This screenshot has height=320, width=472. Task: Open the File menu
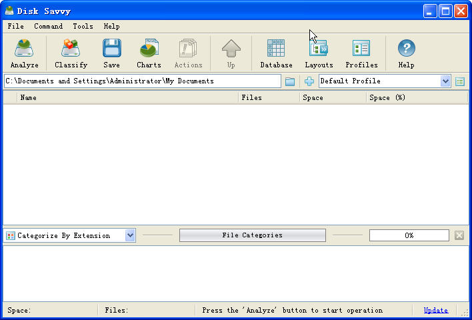coord(15,26)
